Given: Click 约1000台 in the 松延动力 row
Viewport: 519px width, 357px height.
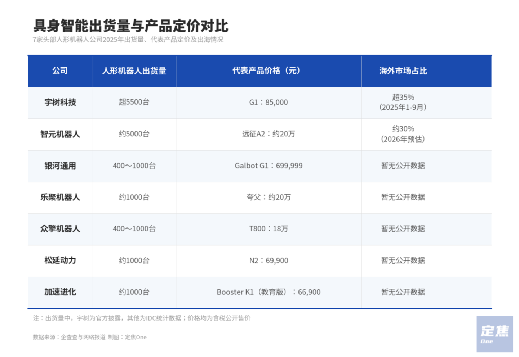Looking at the screenshot, I should coord(134,261).
